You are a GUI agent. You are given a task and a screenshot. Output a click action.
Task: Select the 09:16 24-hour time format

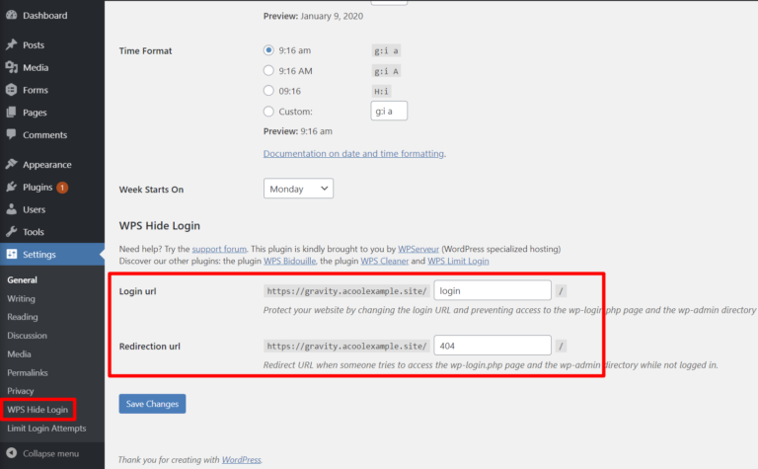pyautogui.click(x=268, y=91)
